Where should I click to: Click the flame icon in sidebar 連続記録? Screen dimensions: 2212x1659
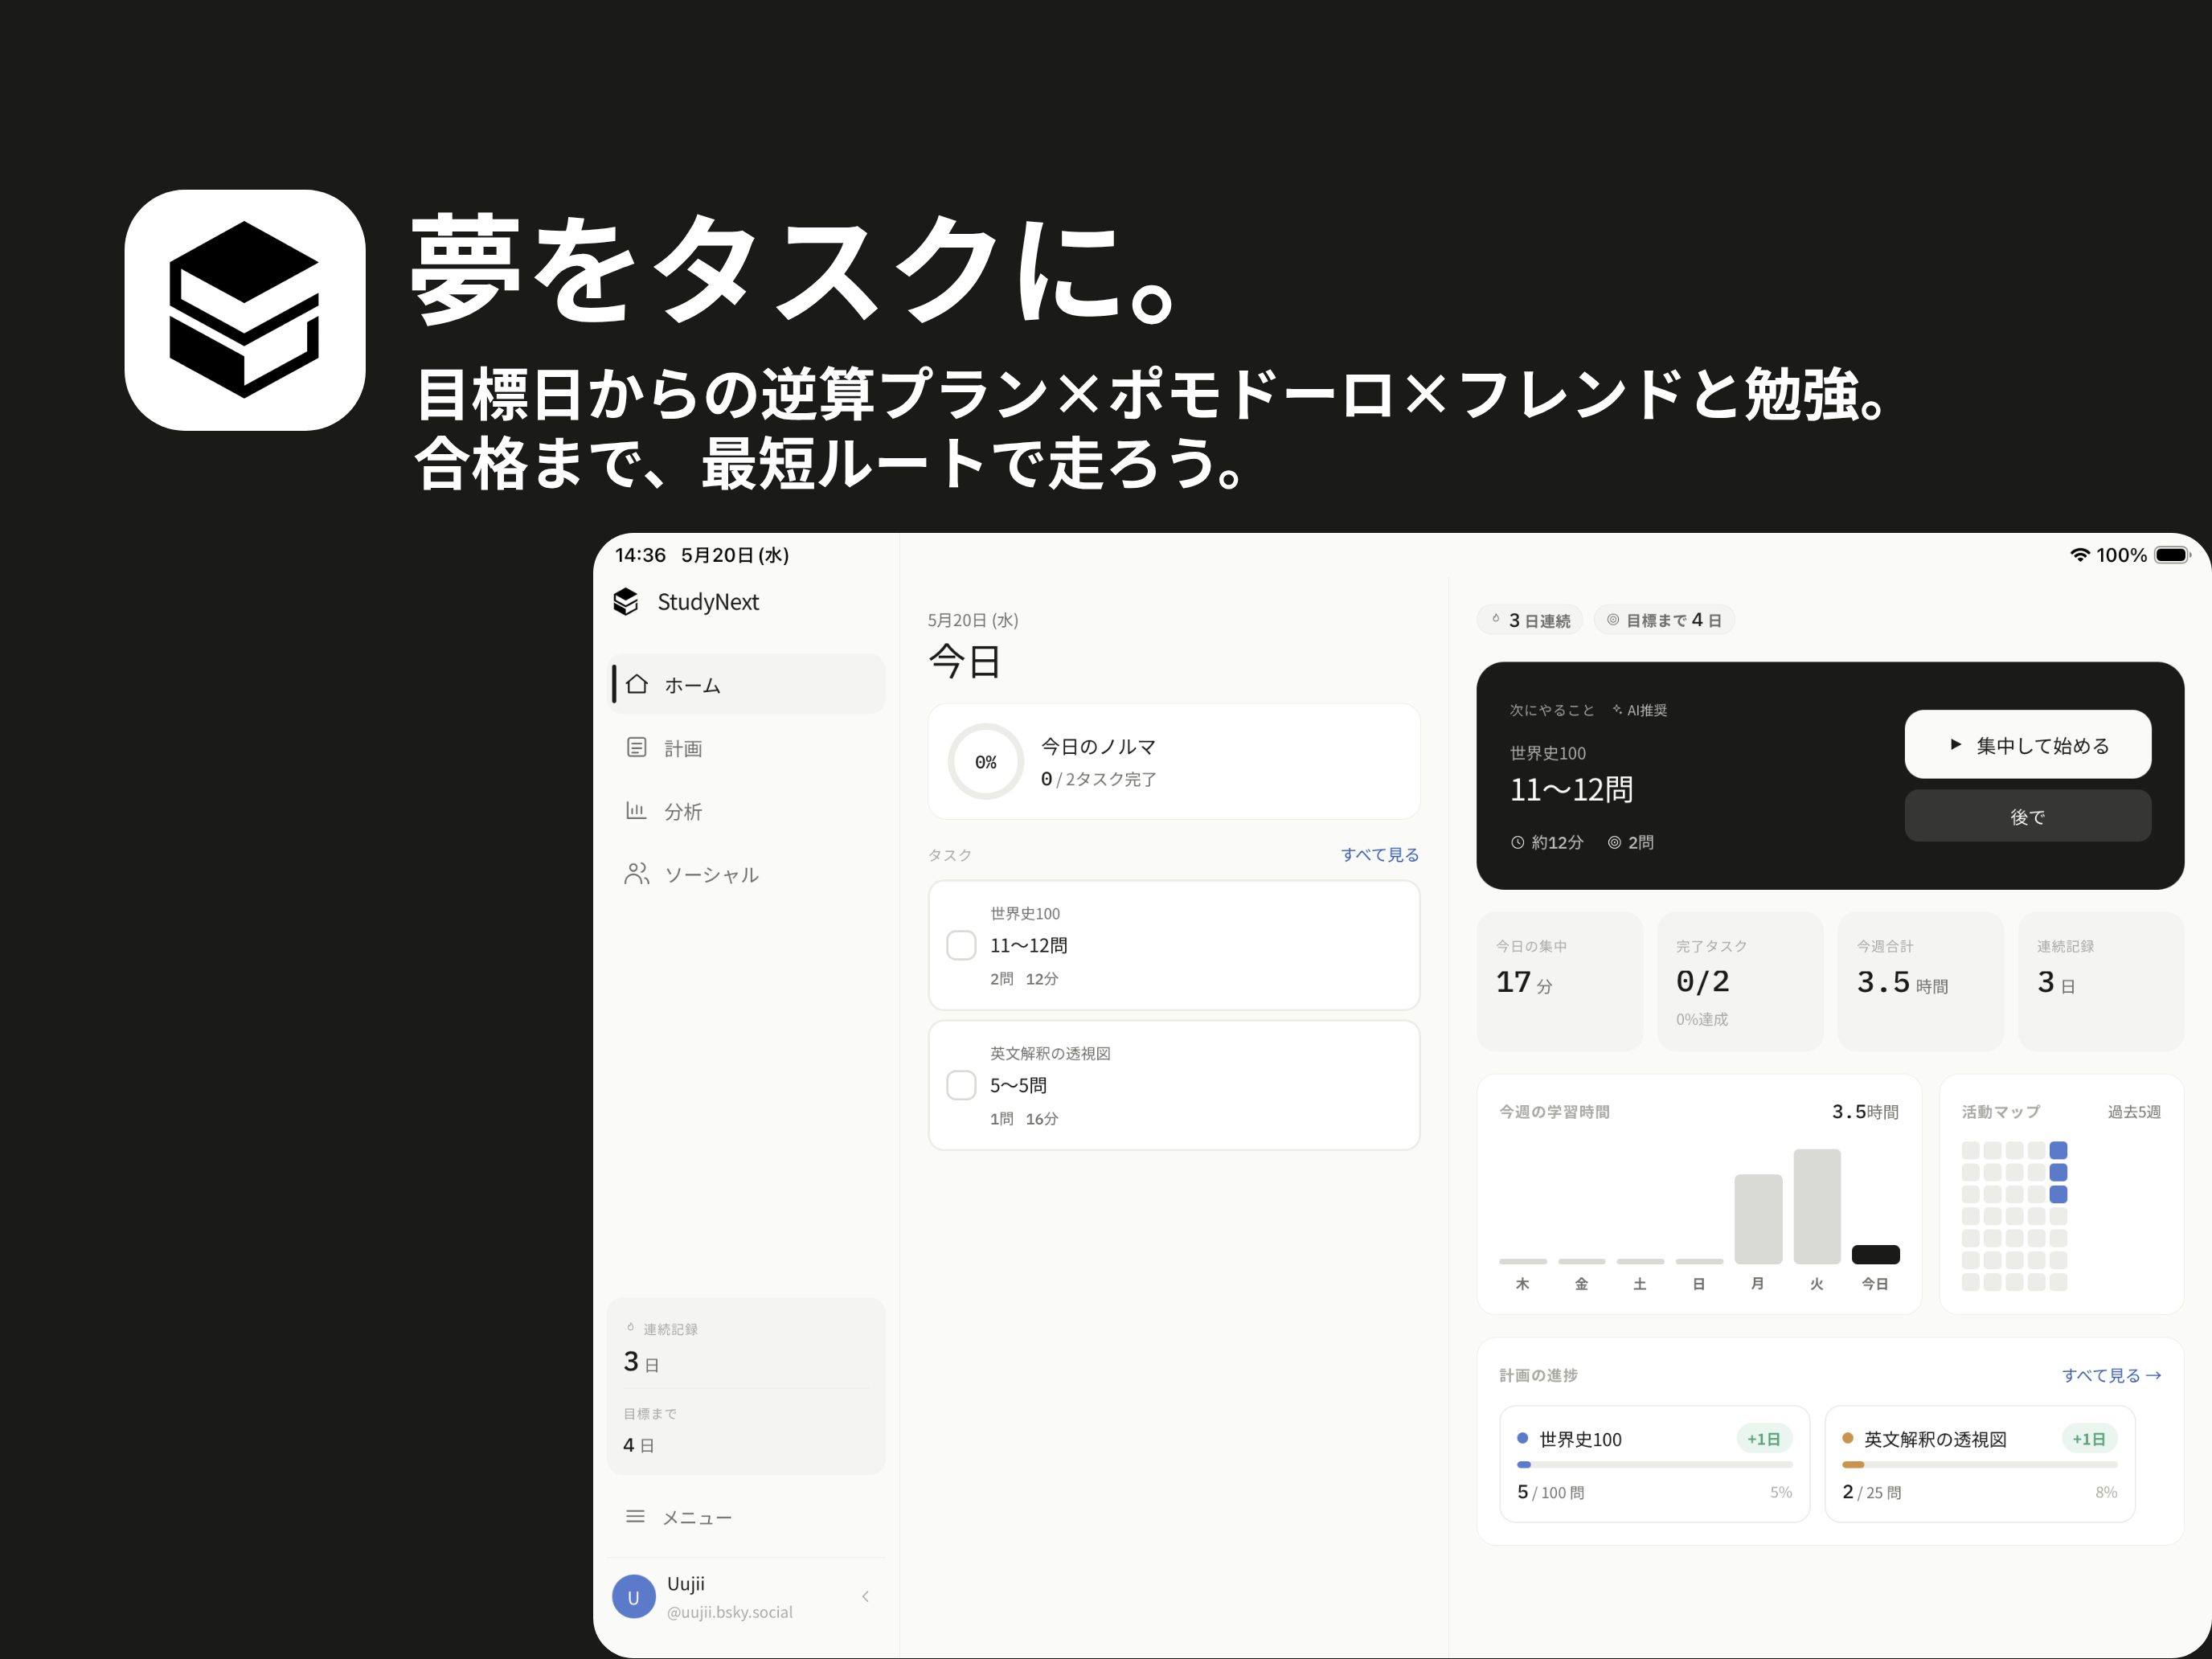[630, 1328]
